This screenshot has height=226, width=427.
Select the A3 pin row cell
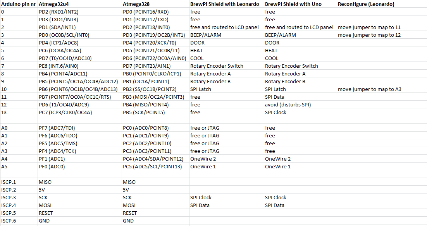point(19,151)
